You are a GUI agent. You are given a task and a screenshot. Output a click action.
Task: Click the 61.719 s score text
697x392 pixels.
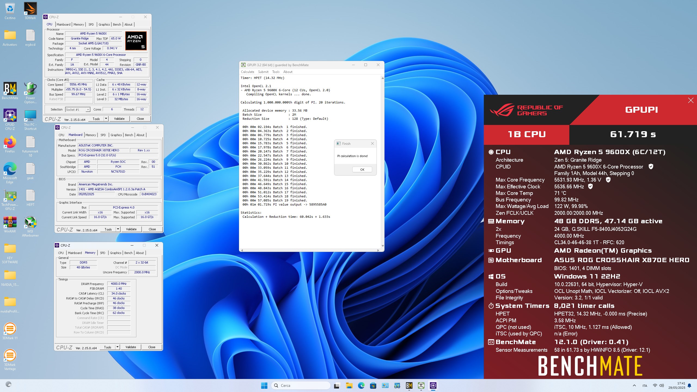tap(633, 134)
